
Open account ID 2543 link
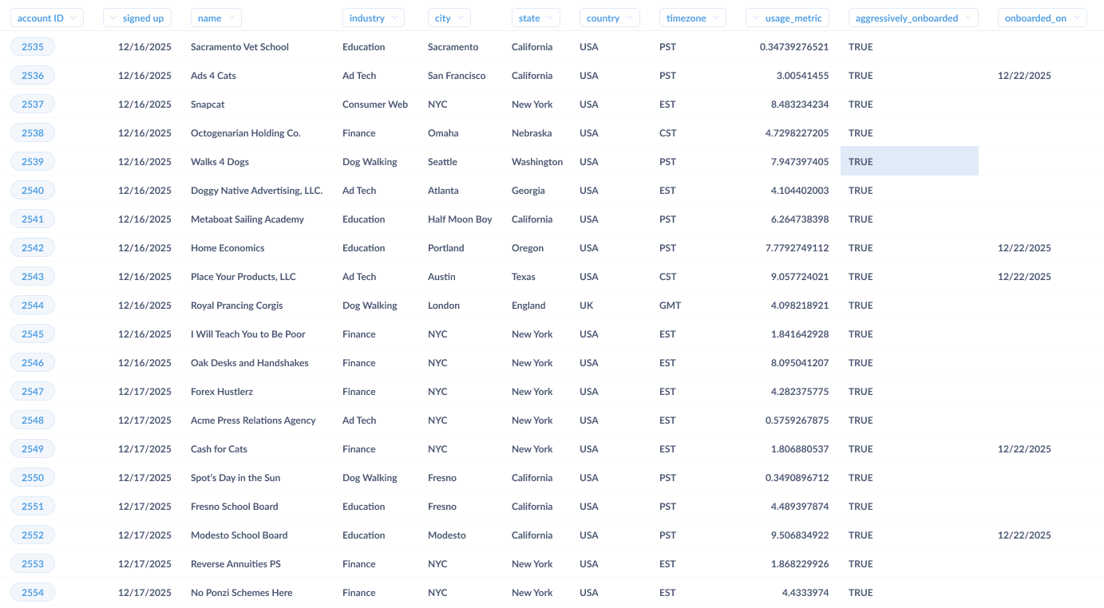(33, 277)
